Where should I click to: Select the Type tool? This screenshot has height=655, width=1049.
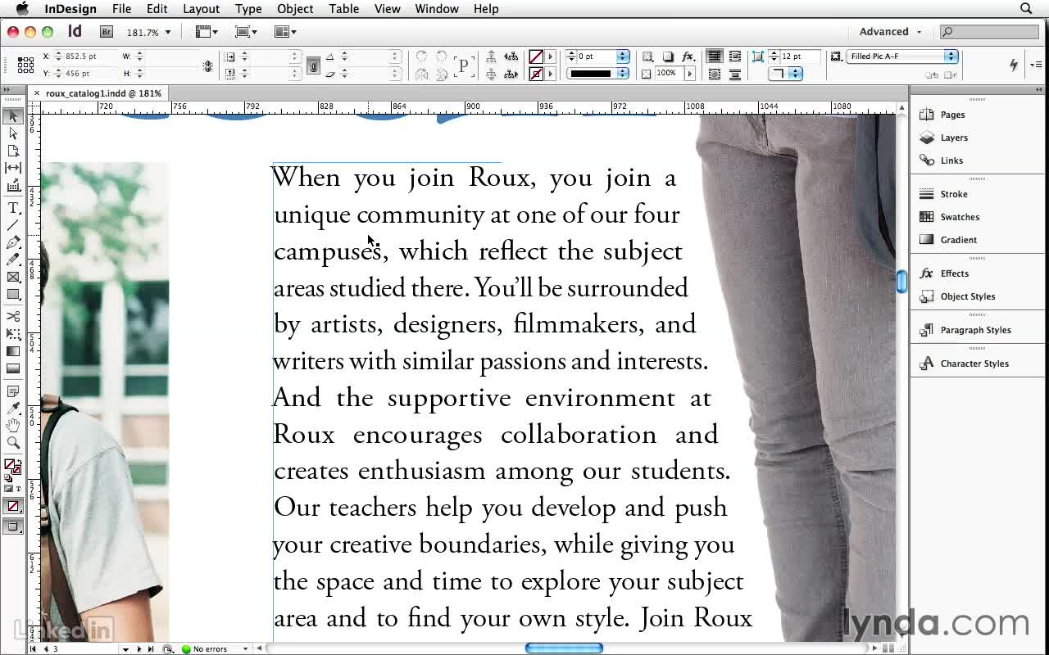13,209
